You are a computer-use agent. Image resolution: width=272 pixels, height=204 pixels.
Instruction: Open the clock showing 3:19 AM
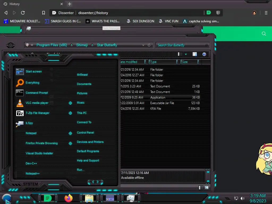[258, 196]
